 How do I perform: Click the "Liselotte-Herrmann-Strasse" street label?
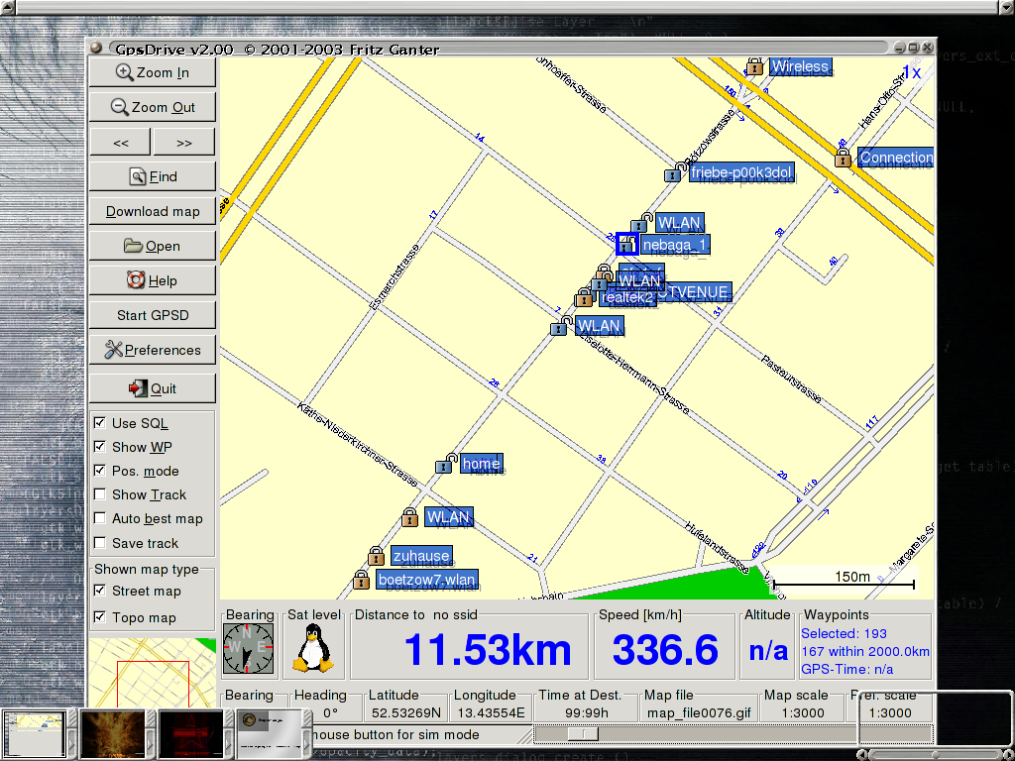pos(632,373)
